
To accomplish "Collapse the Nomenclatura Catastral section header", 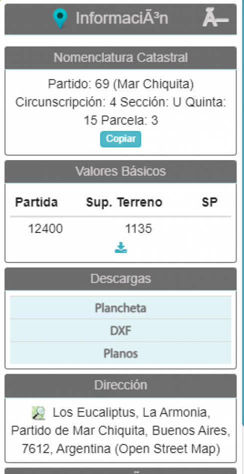I will click(121, 58).
